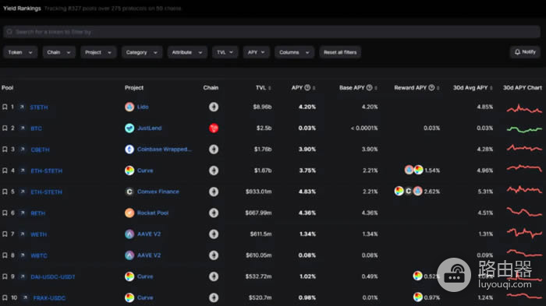Click the 4.83% APY value
This screenshot has width=546, height=306.
(x=307, y=192)
